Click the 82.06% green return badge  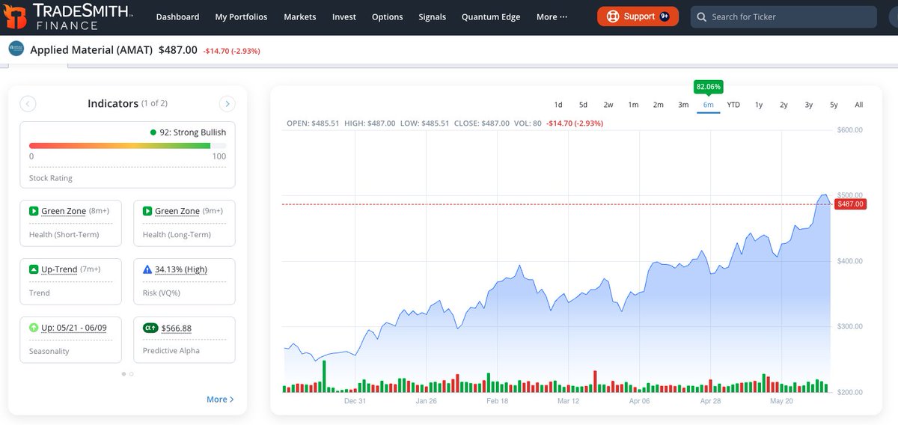coord(708,87)
